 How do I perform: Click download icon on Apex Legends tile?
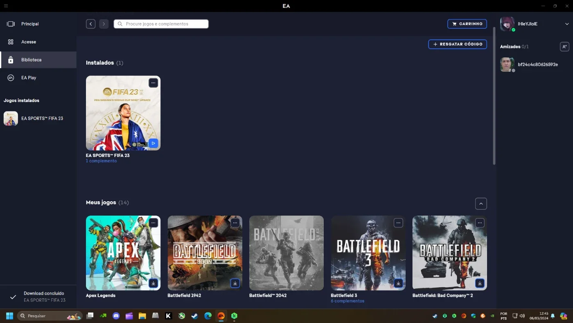[x=153, y=283]
